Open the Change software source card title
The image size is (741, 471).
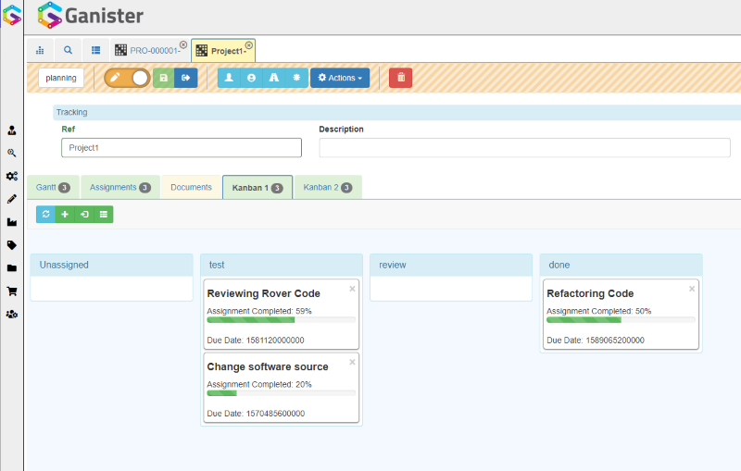click(268, 366)
